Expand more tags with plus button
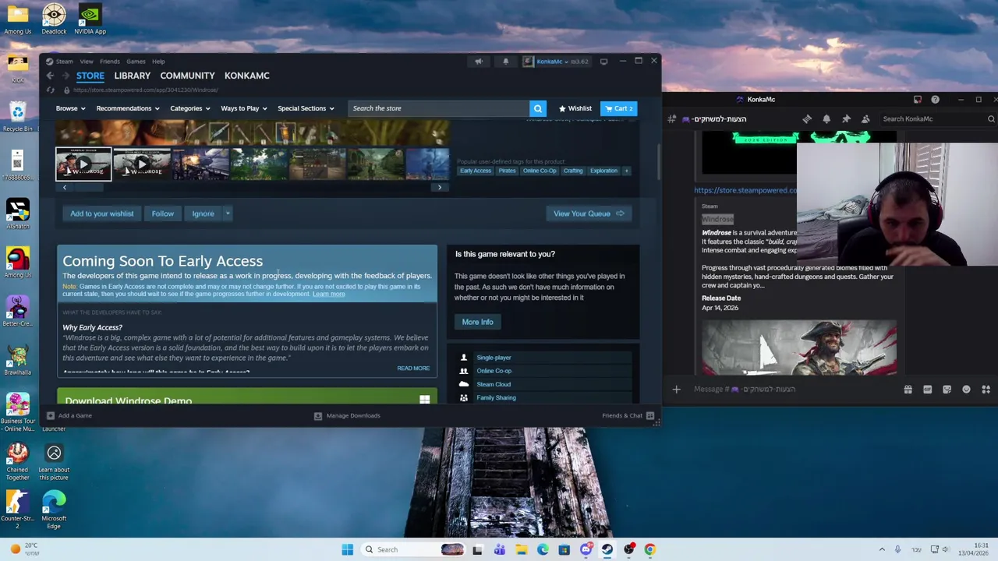 click(x=626, y=171)
